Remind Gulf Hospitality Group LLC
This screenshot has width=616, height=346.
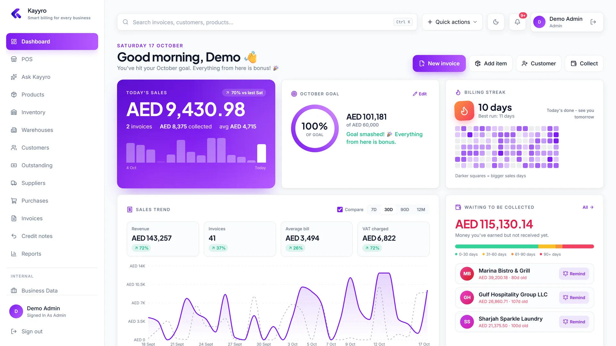pos(574,298)
